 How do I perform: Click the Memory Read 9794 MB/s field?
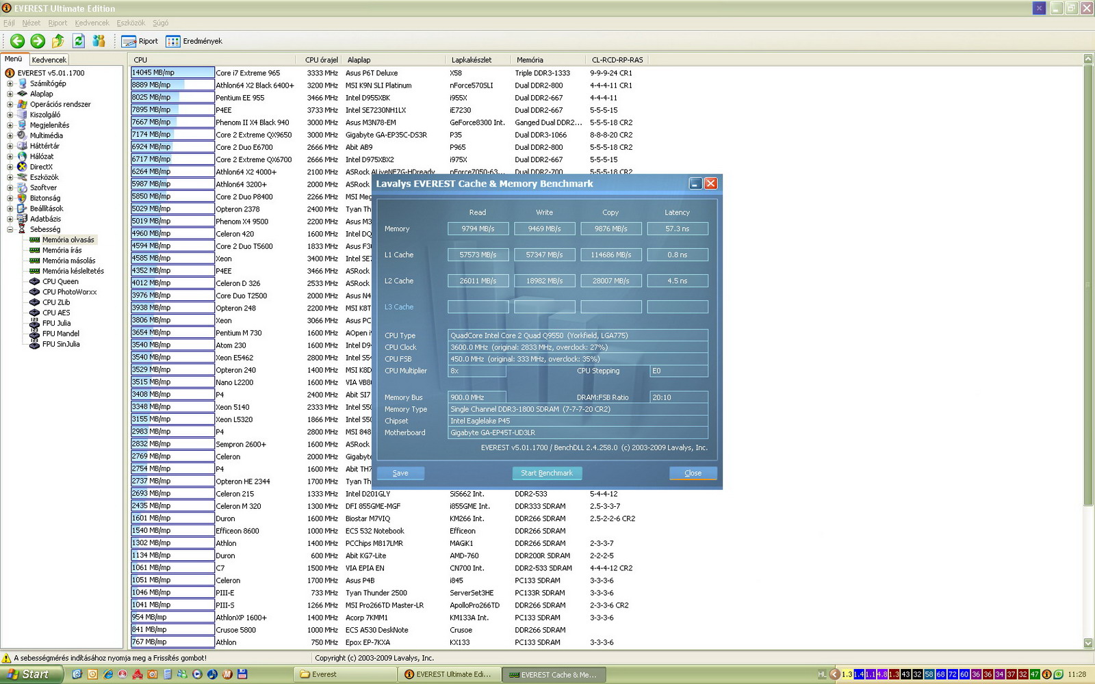(478, 228)
